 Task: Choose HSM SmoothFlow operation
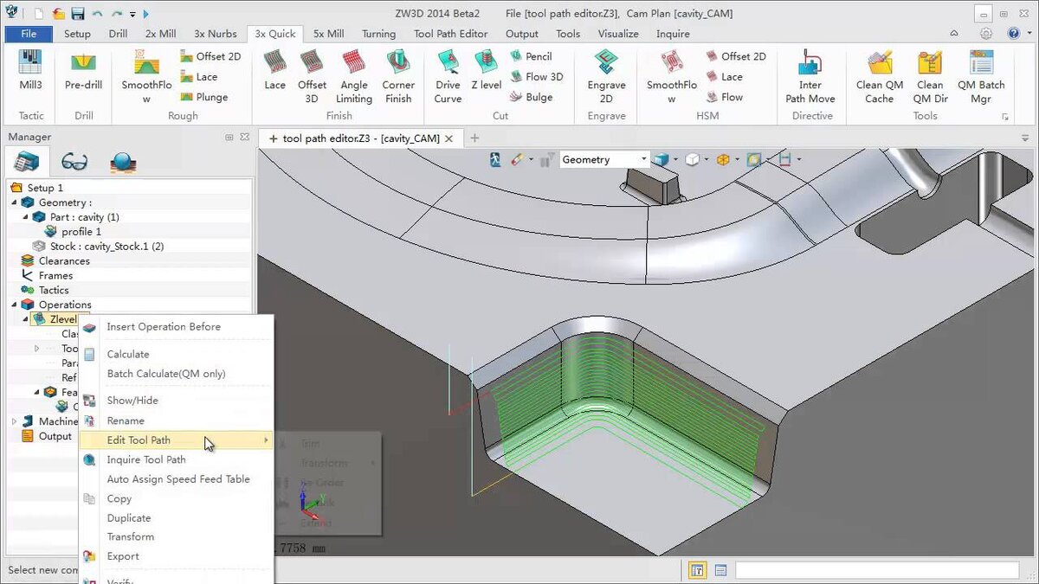point(671,76)
